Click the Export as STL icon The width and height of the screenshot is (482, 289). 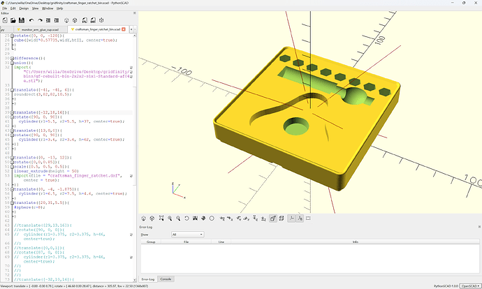pyautogui.click(x=85, y=20)
